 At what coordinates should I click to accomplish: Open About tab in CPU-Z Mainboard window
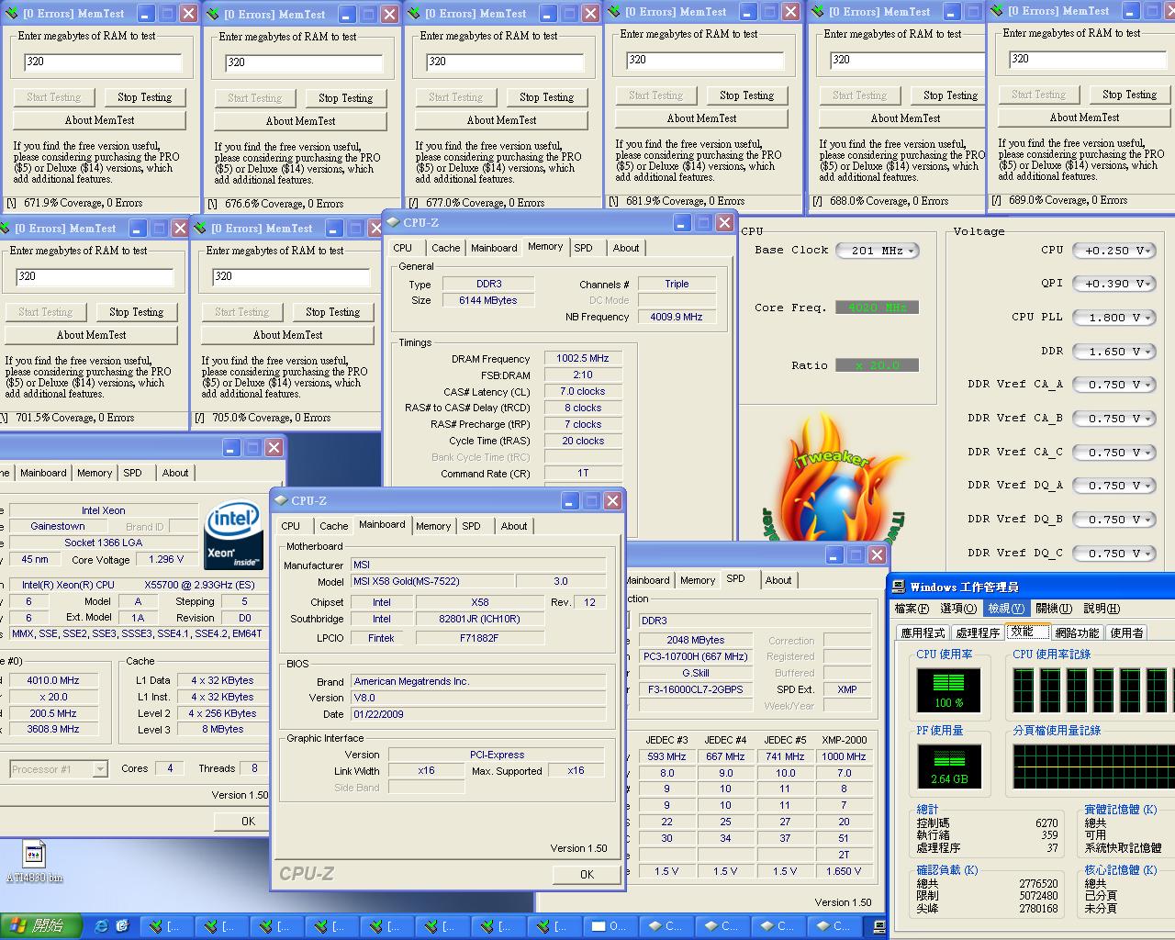tap(514, 526)
